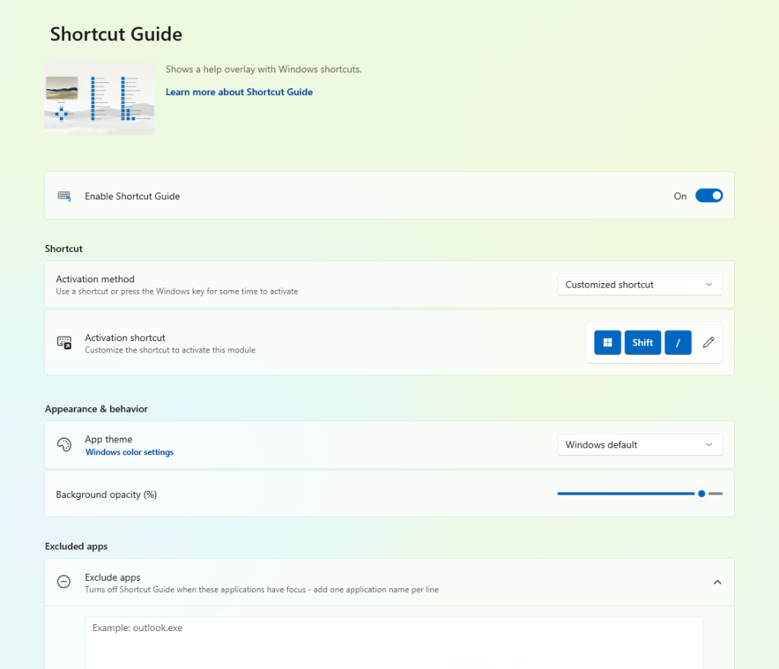Click the Activation shortcut keyboard icon
779x669 pixels.
point(64,342)
